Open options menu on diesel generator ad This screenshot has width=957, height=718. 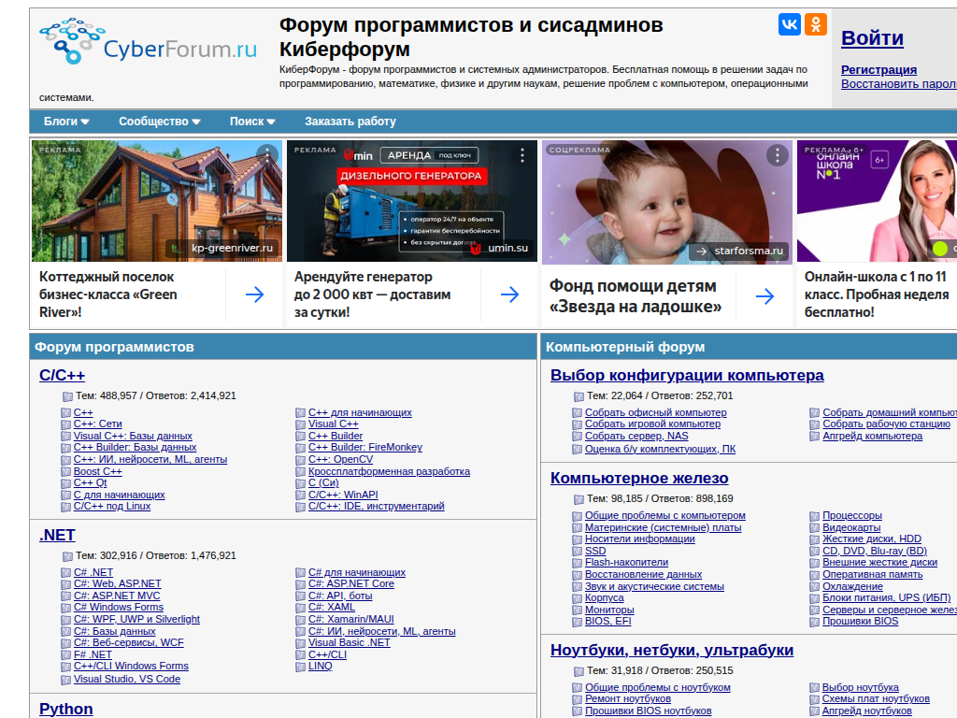(522, 155)
